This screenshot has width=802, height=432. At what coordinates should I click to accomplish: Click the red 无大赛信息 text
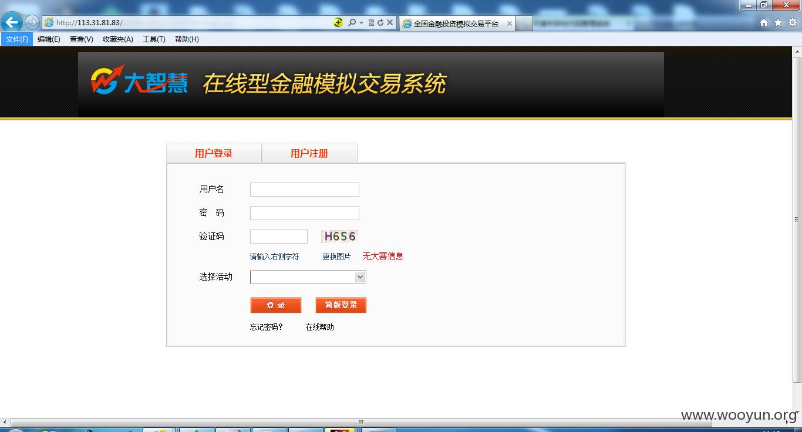[x=383, y=256]
